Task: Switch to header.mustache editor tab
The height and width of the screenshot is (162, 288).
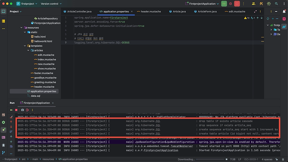Action: point(149,11)
